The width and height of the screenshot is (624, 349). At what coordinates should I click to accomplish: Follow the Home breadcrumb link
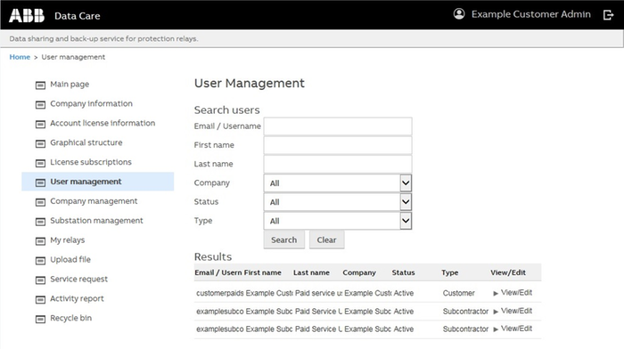coord(20,57)
